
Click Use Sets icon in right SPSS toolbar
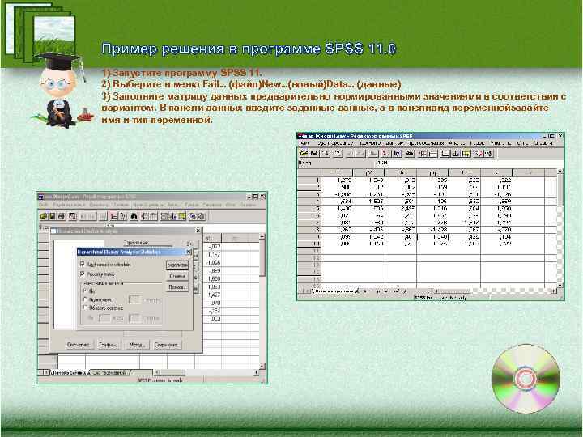489,153
